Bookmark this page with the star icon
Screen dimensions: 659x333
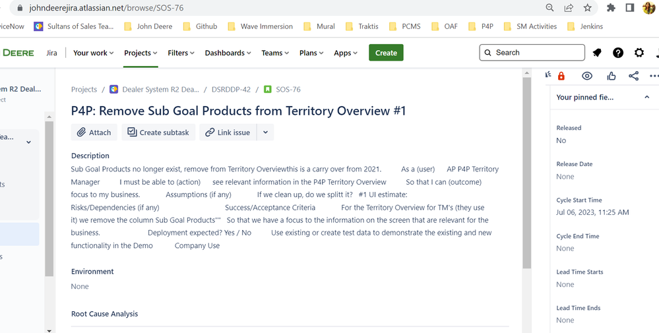click(588, 7)
